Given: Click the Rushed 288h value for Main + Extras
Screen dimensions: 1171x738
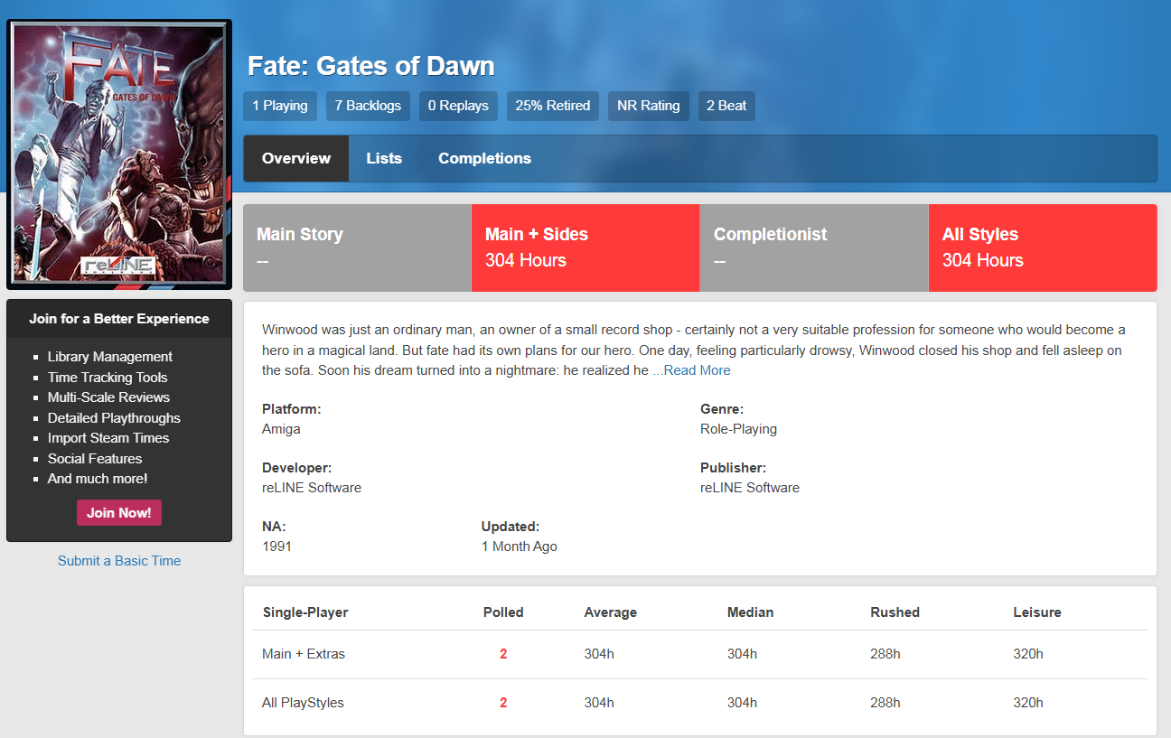Looking at the screenshot, I should [x=885, y=654].
